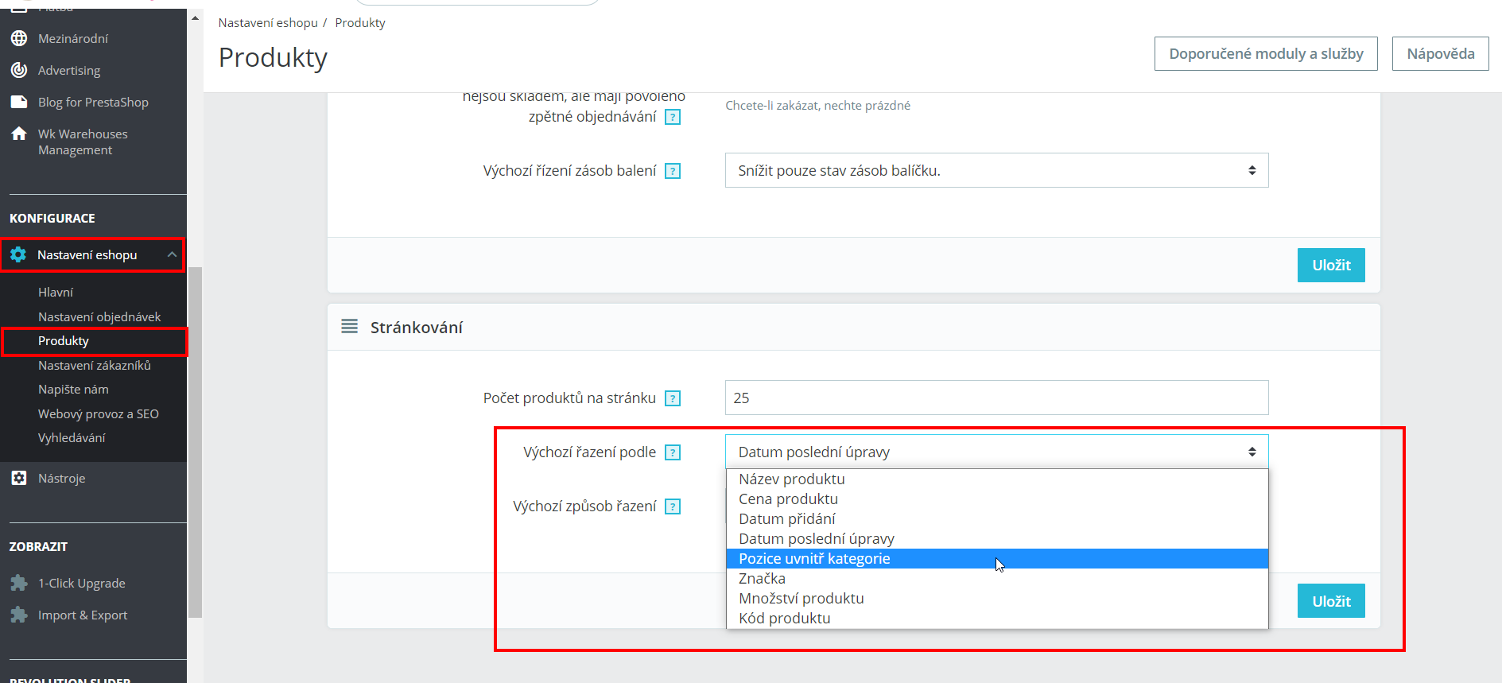The width and height of the screenshot is (1502, 683).
Task: Open Nastavení zákazníků submenu item
Action: [95, 365]
